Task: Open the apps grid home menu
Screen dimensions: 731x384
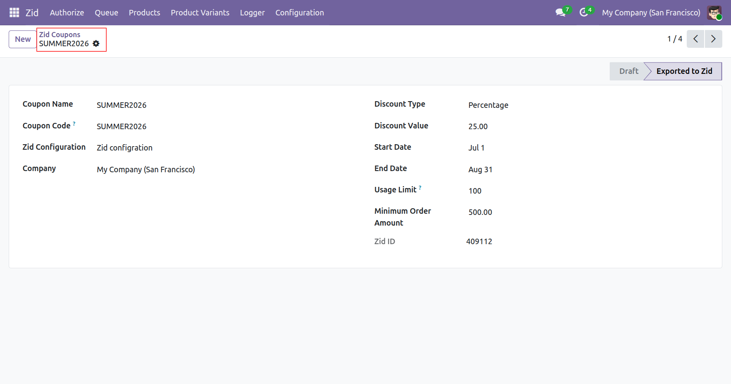Action: click(14, 13)
